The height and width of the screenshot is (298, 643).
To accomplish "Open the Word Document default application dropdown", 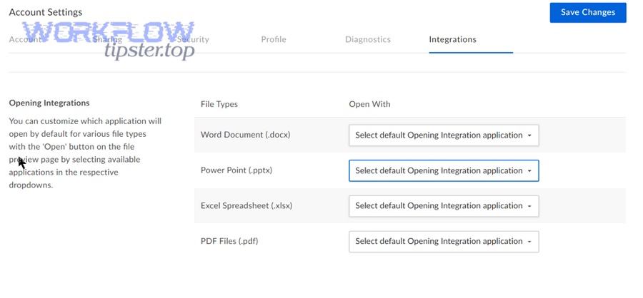I will coord(443,135).
